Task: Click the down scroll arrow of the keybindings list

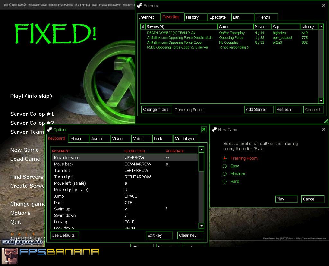Action: click(201, 226)
